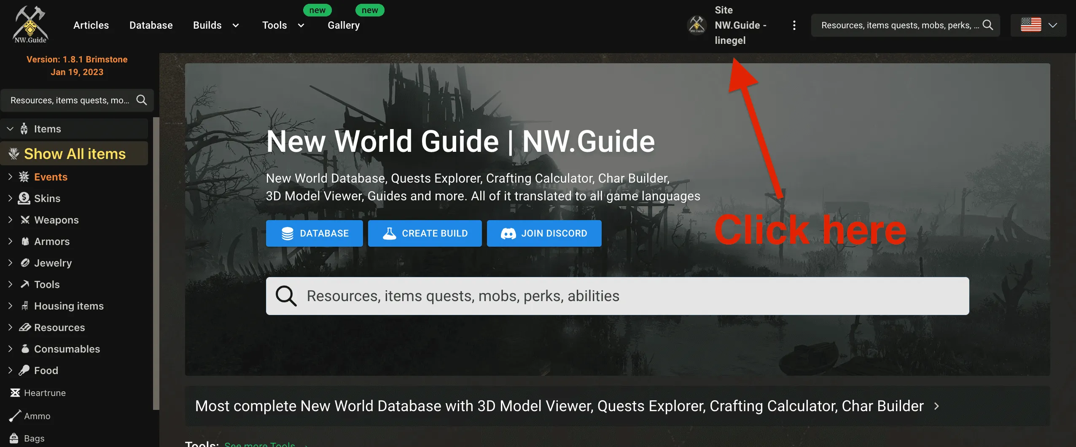Click the CREATE BUILD button

pos(425,233)
